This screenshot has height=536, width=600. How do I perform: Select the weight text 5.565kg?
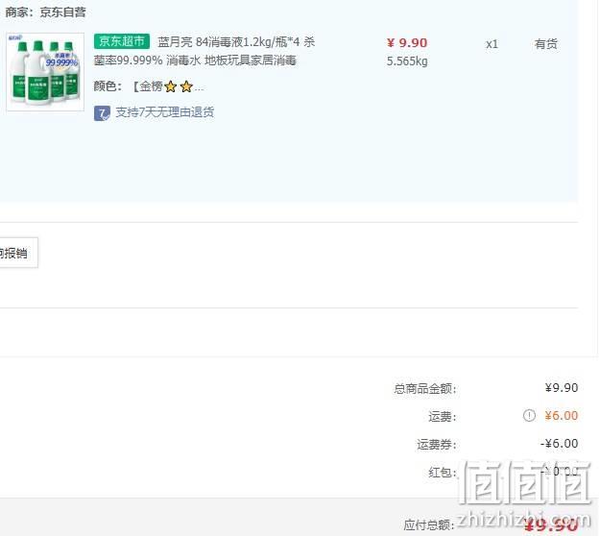click(407, 61)
